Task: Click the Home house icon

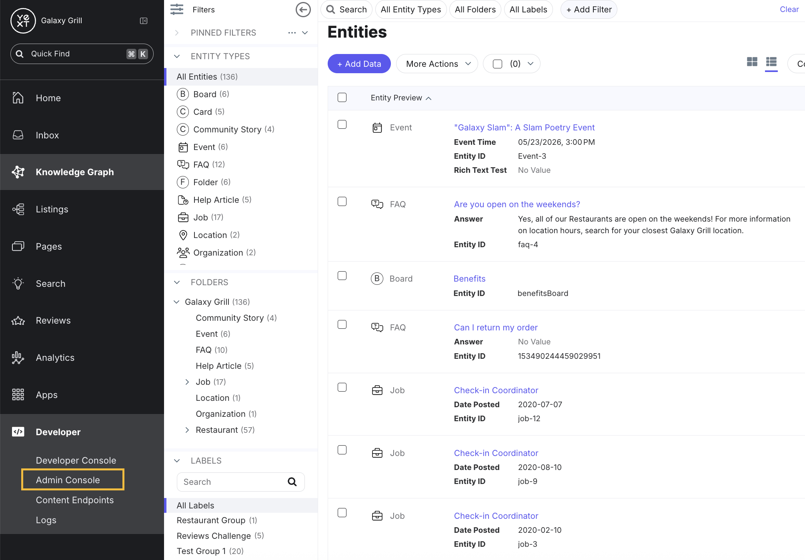Action: tap(18, 98)
